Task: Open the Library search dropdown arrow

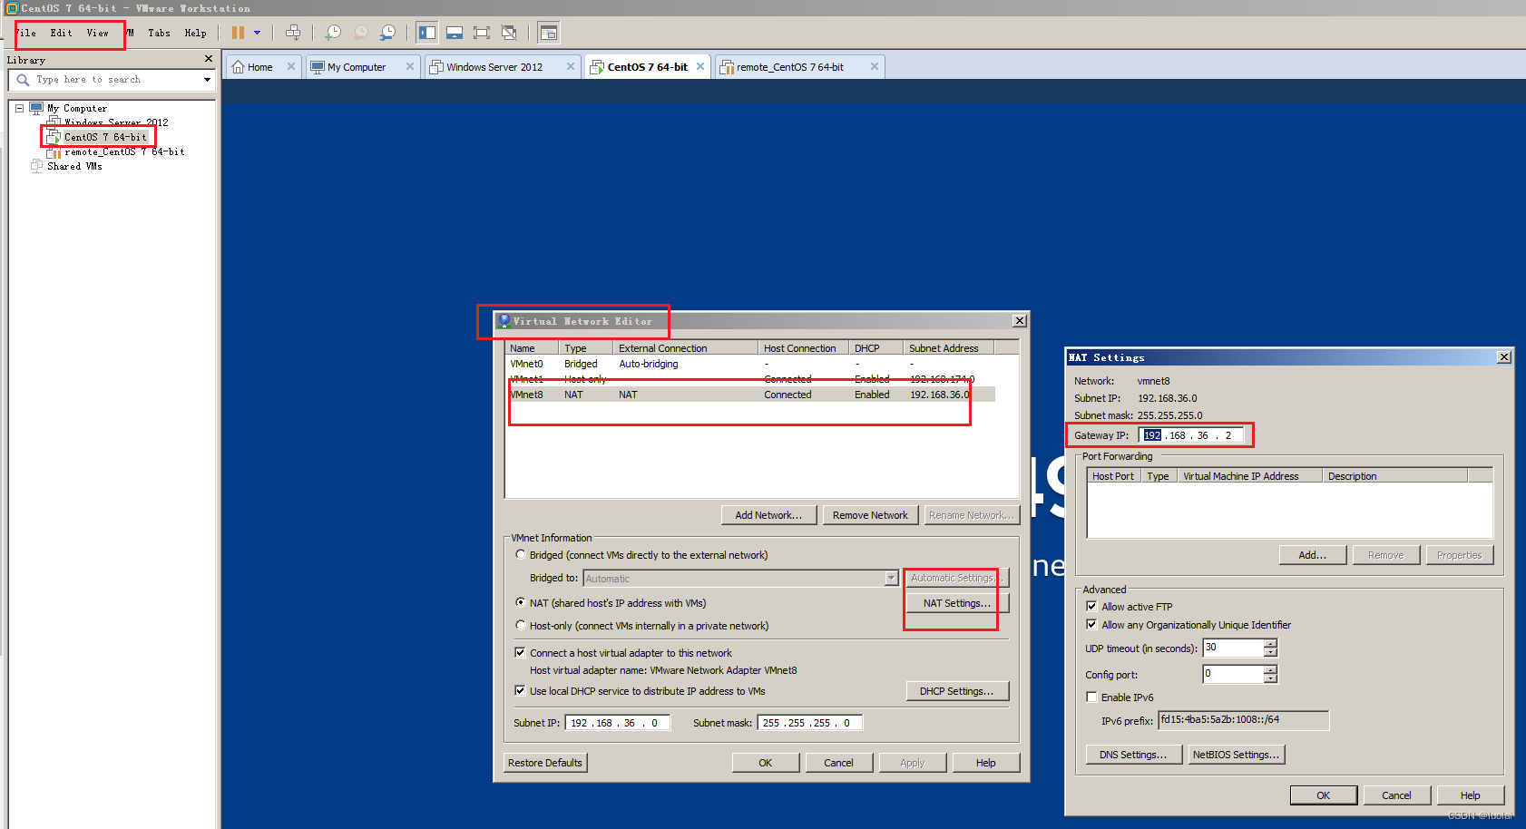Action: [207, 80]
